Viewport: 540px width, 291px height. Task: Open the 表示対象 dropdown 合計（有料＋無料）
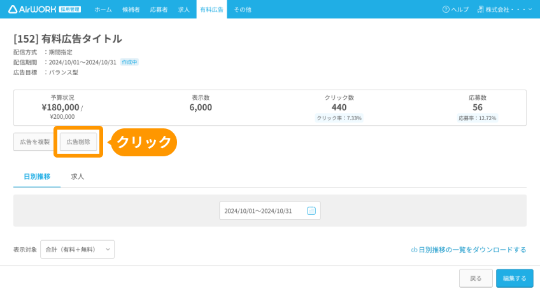tap(78, 250)
